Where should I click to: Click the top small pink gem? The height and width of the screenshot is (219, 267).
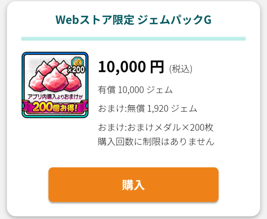54,63
